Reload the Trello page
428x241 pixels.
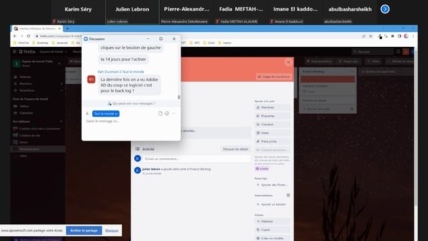[x=28, y=36]
